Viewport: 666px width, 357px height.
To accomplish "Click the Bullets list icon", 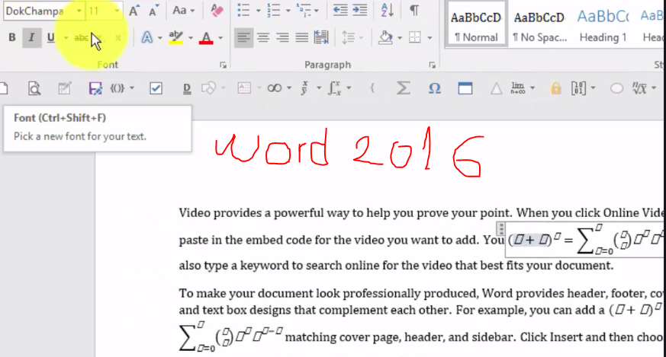I will click(x=243, y=11).
